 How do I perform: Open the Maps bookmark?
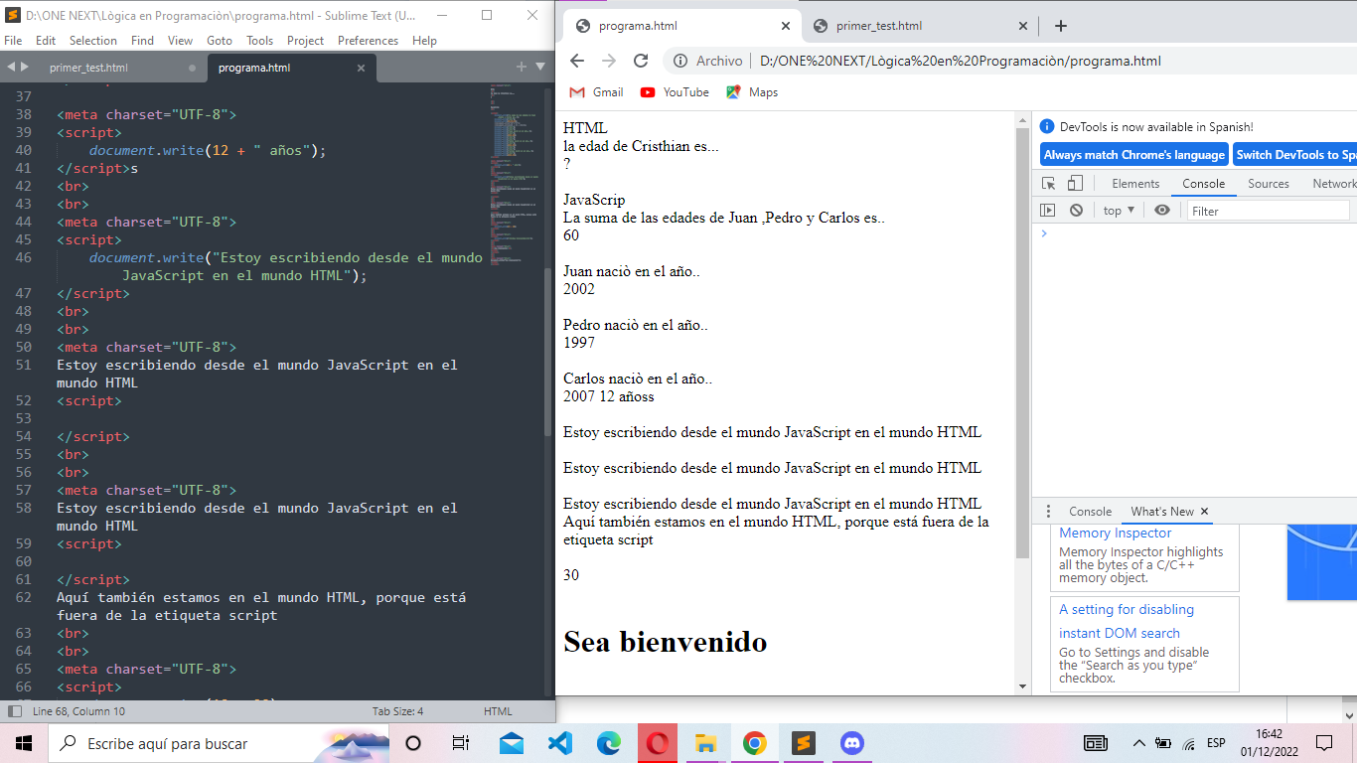(752, 92)
